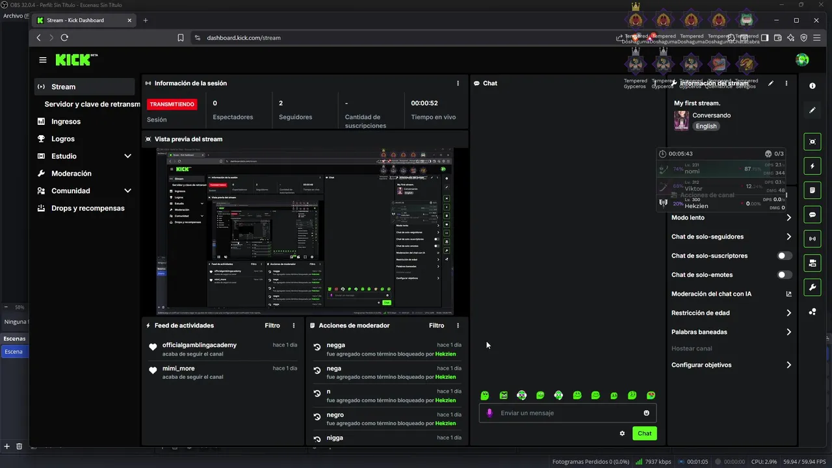Open Modo lento settings
This screenshot has height=468, width=832.
[731, 218]
